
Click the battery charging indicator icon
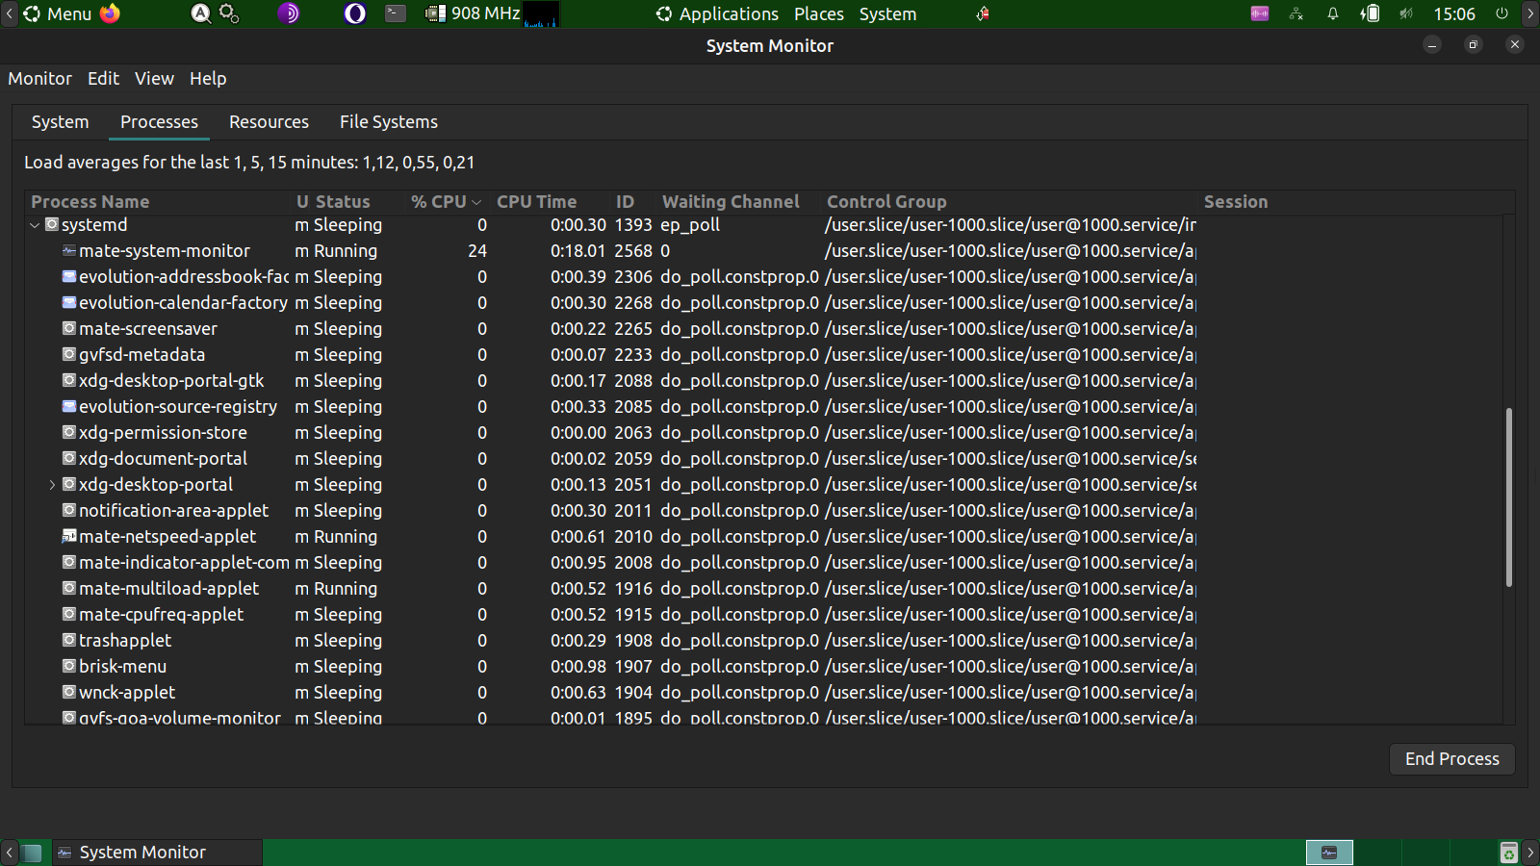pos(1370,13)
